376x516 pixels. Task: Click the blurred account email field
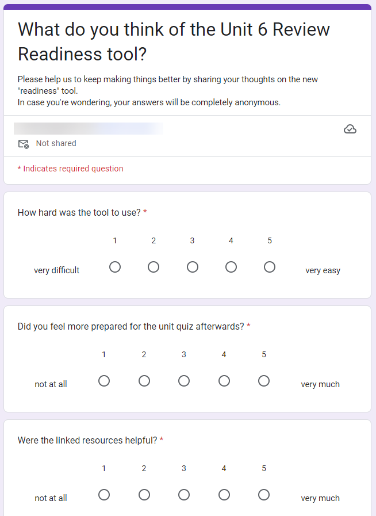coord(88,129)
